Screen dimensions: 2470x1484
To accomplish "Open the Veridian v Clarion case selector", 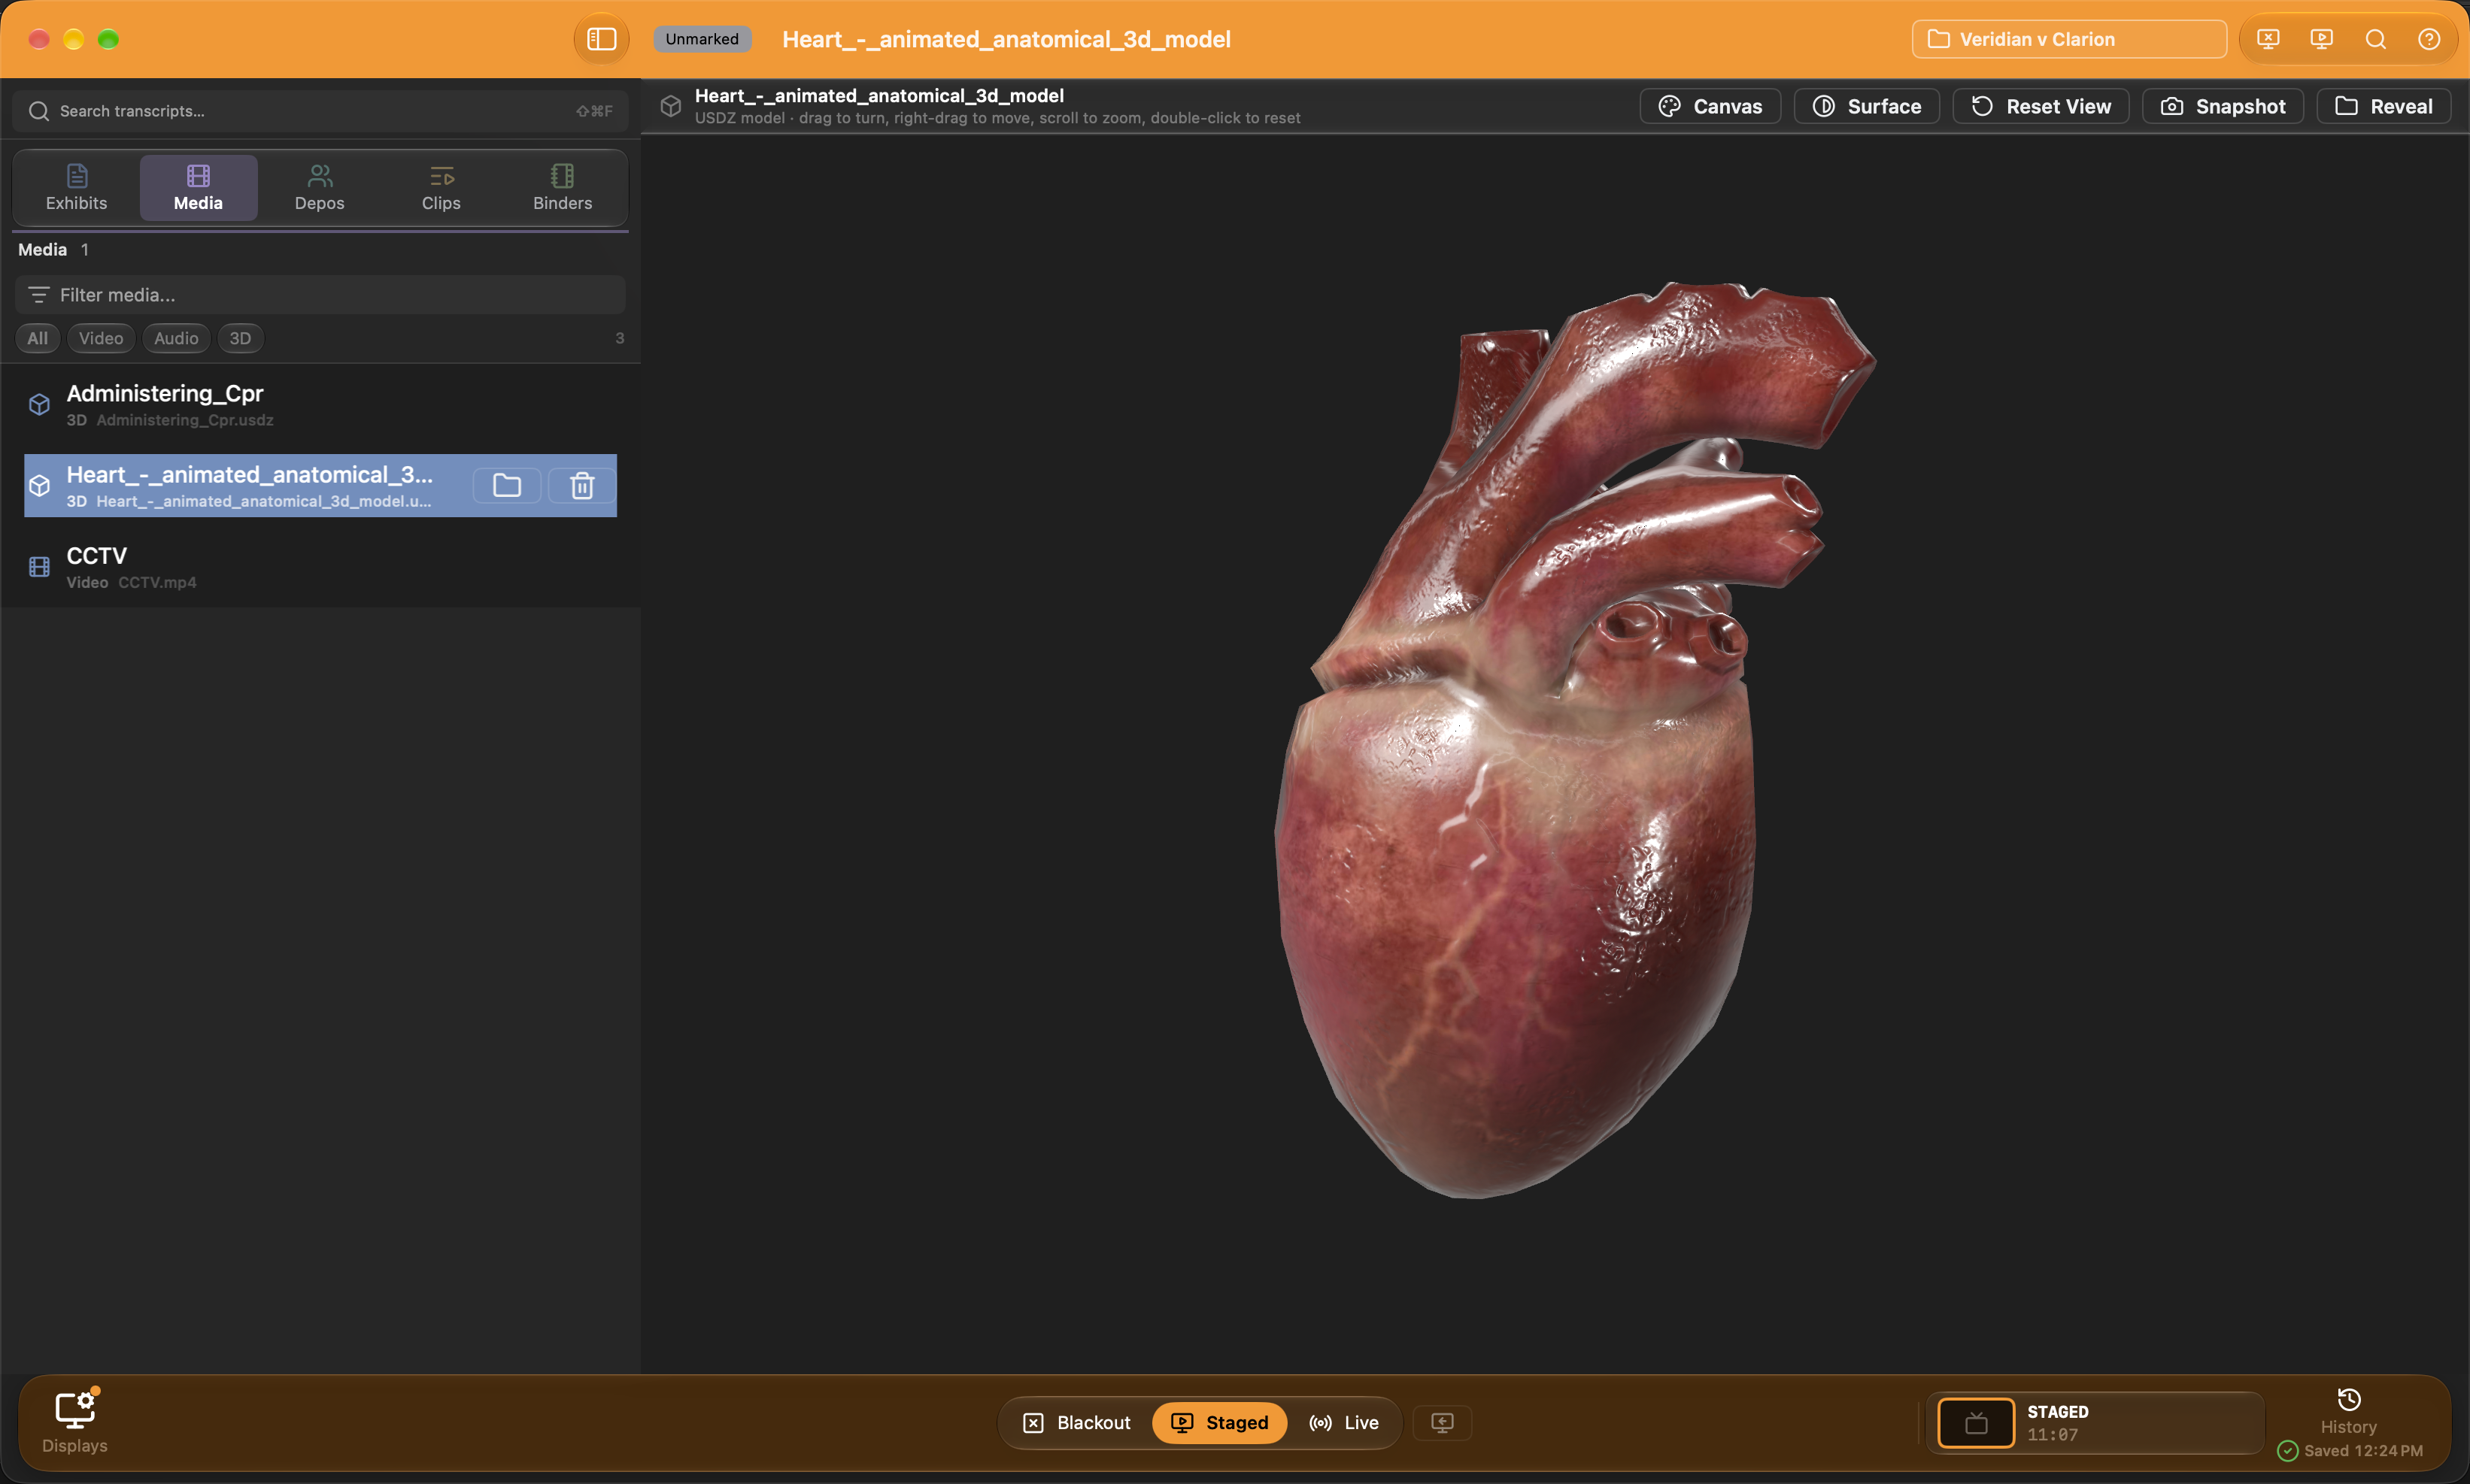I will pos(2068,39).
